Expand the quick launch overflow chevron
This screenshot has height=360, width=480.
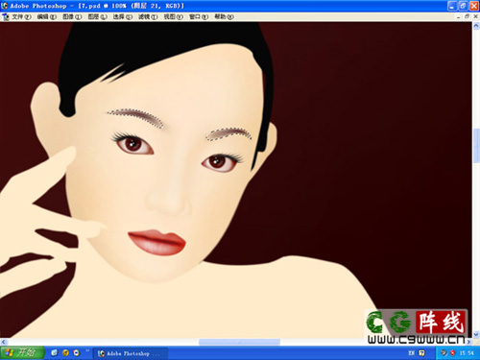(x=87, y=351)
